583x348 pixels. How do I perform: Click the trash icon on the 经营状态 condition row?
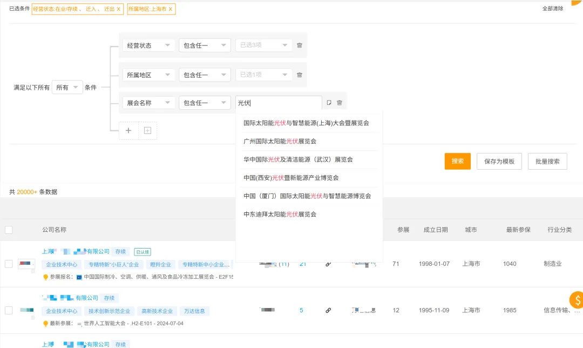(x=300, y=45)
